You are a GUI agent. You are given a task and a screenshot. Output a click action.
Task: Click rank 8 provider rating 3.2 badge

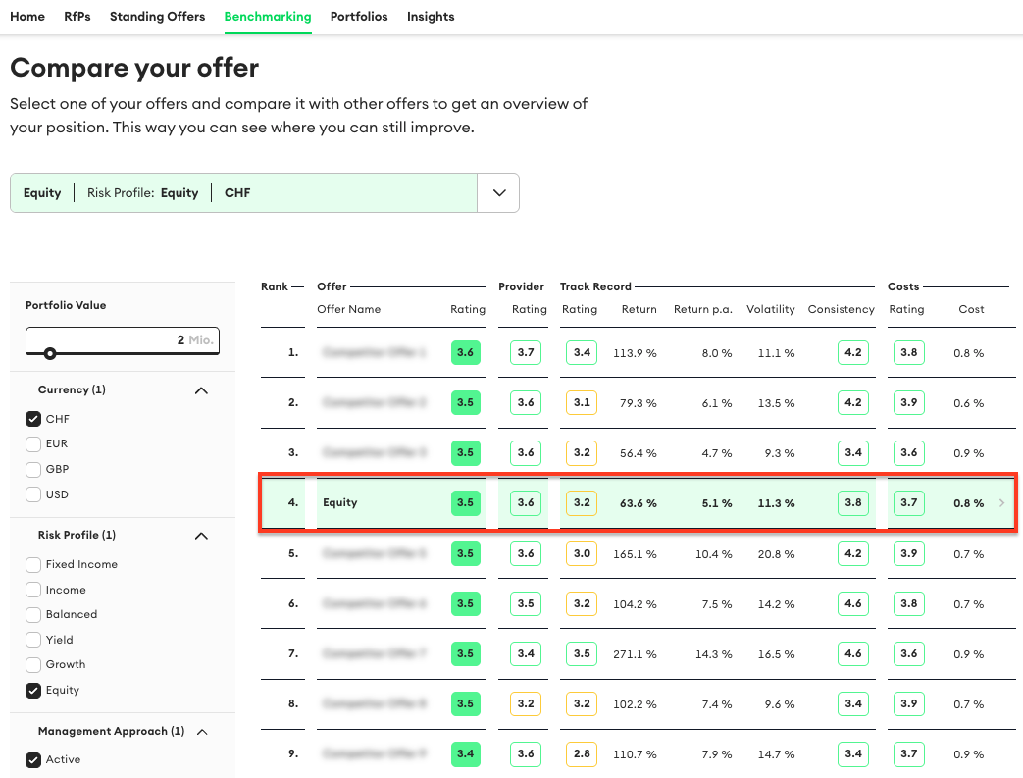526,703
